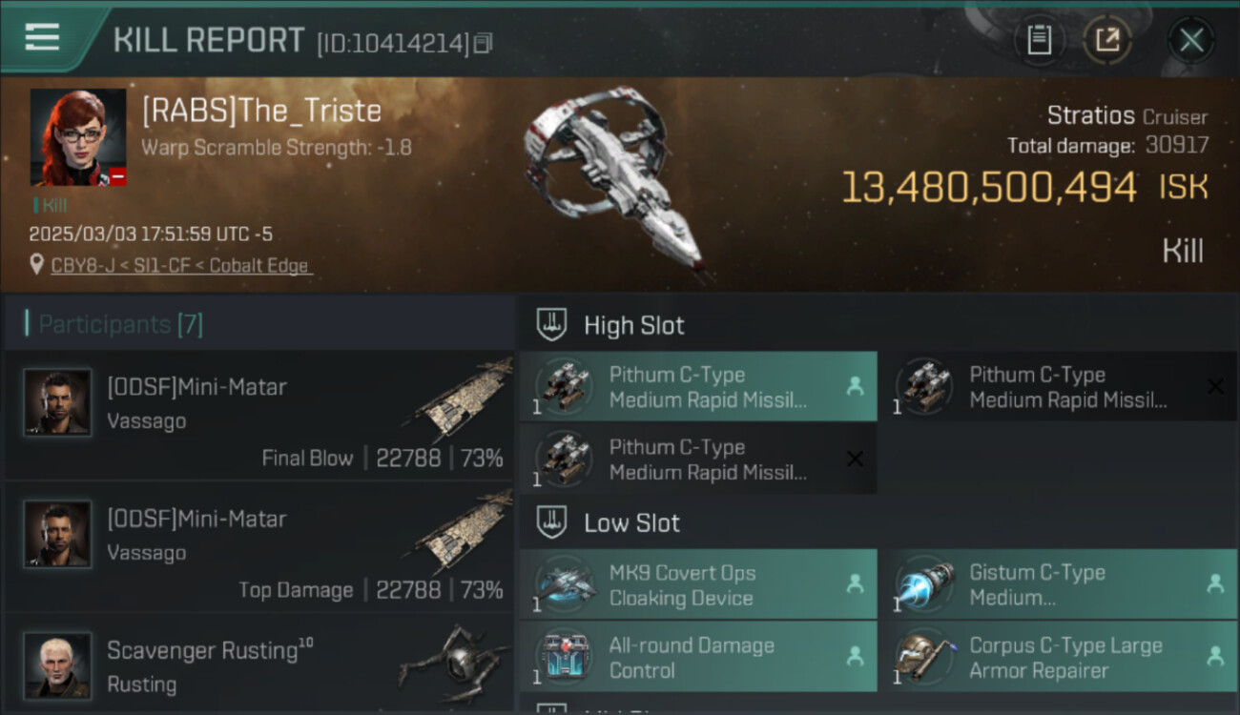Select the Mini-Matar Final Blow entry
1240x715 pixels.
pyautogui.click(x=259, y=416)
